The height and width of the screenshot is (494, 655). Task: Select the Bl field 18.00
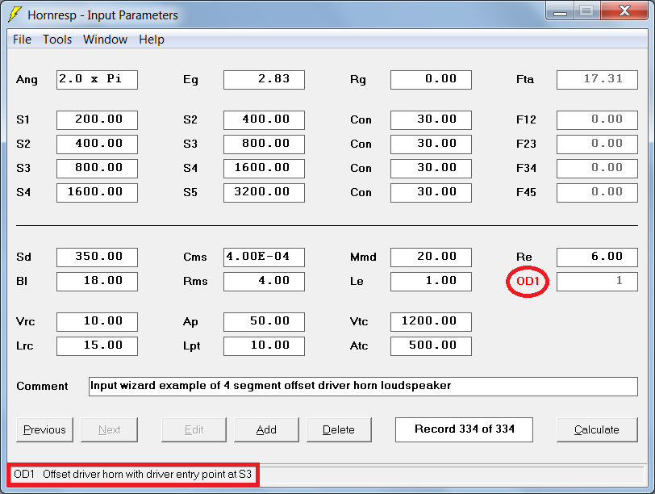97,281
